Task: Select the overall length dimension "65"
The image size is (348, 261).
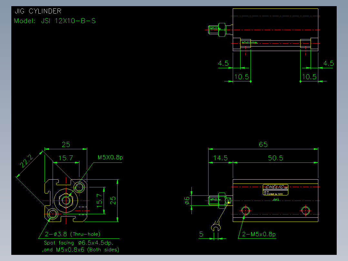Action: click(263, 144)
